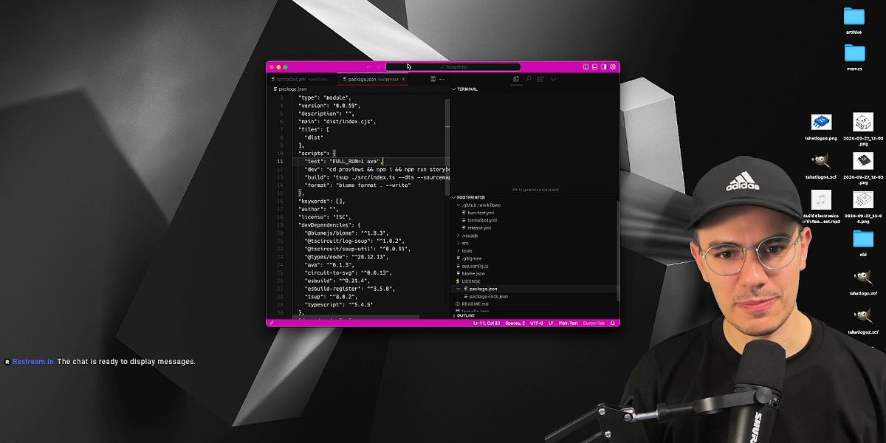
Task: Change indentation via Spaces: 2
Action: coord(515,323)
